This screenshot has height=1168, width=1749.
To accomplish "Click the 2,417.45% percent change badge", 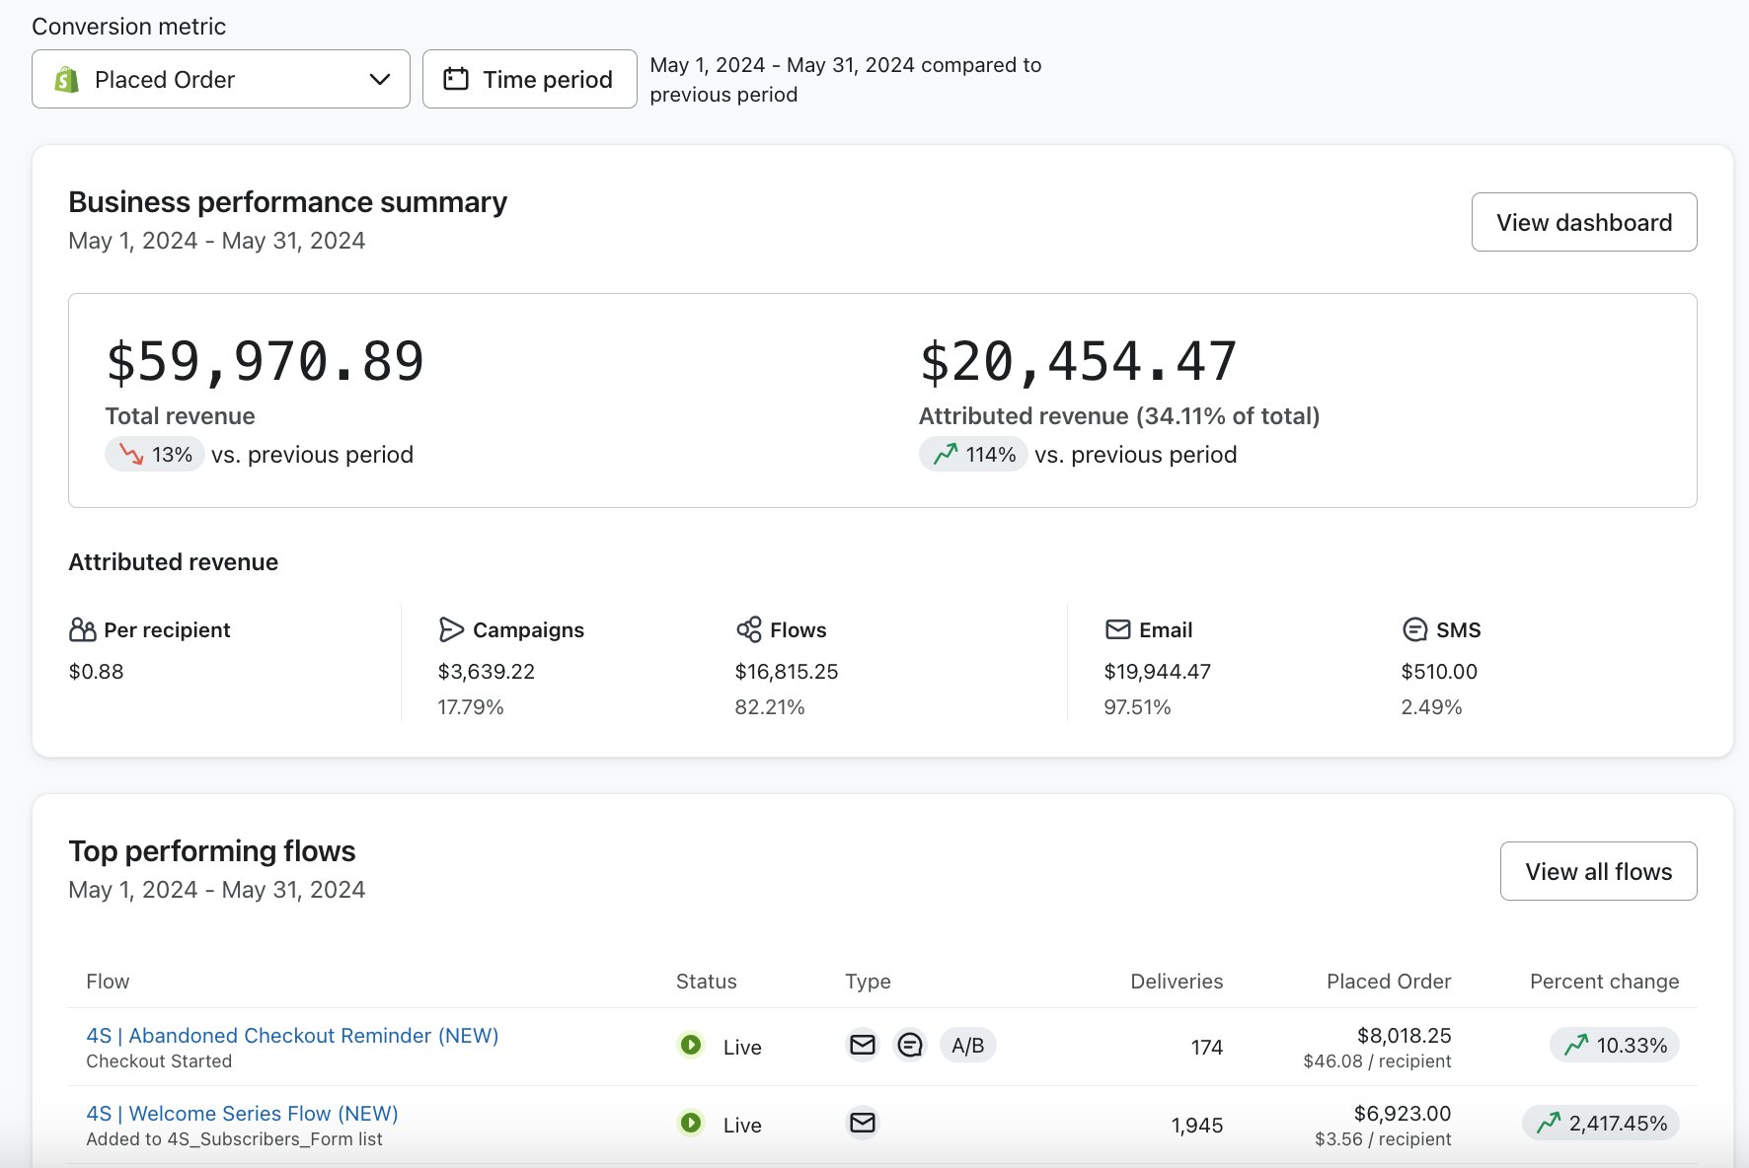I will (1601, 1123).
